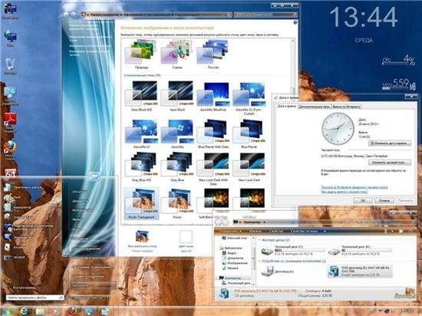Open Firefox desktop shortcut

10,150
